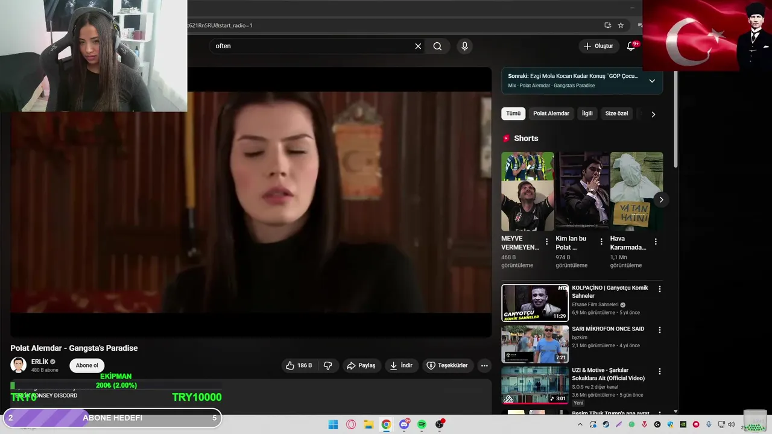Open the Oluştur create menu
Image resolution: width=772 pixels, height=434 pixels.
[x=598, y=46]
